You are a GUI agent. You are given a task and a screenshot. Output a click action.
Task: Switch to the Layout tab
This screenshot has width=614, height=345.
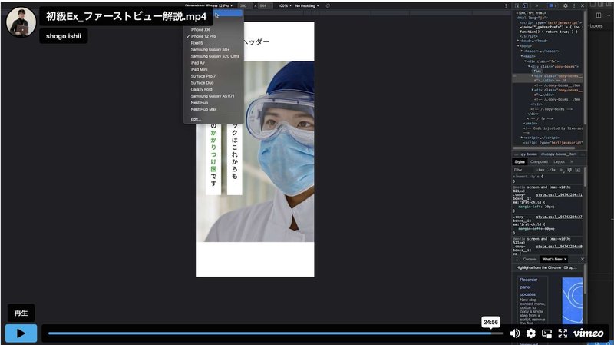(560, 162)
